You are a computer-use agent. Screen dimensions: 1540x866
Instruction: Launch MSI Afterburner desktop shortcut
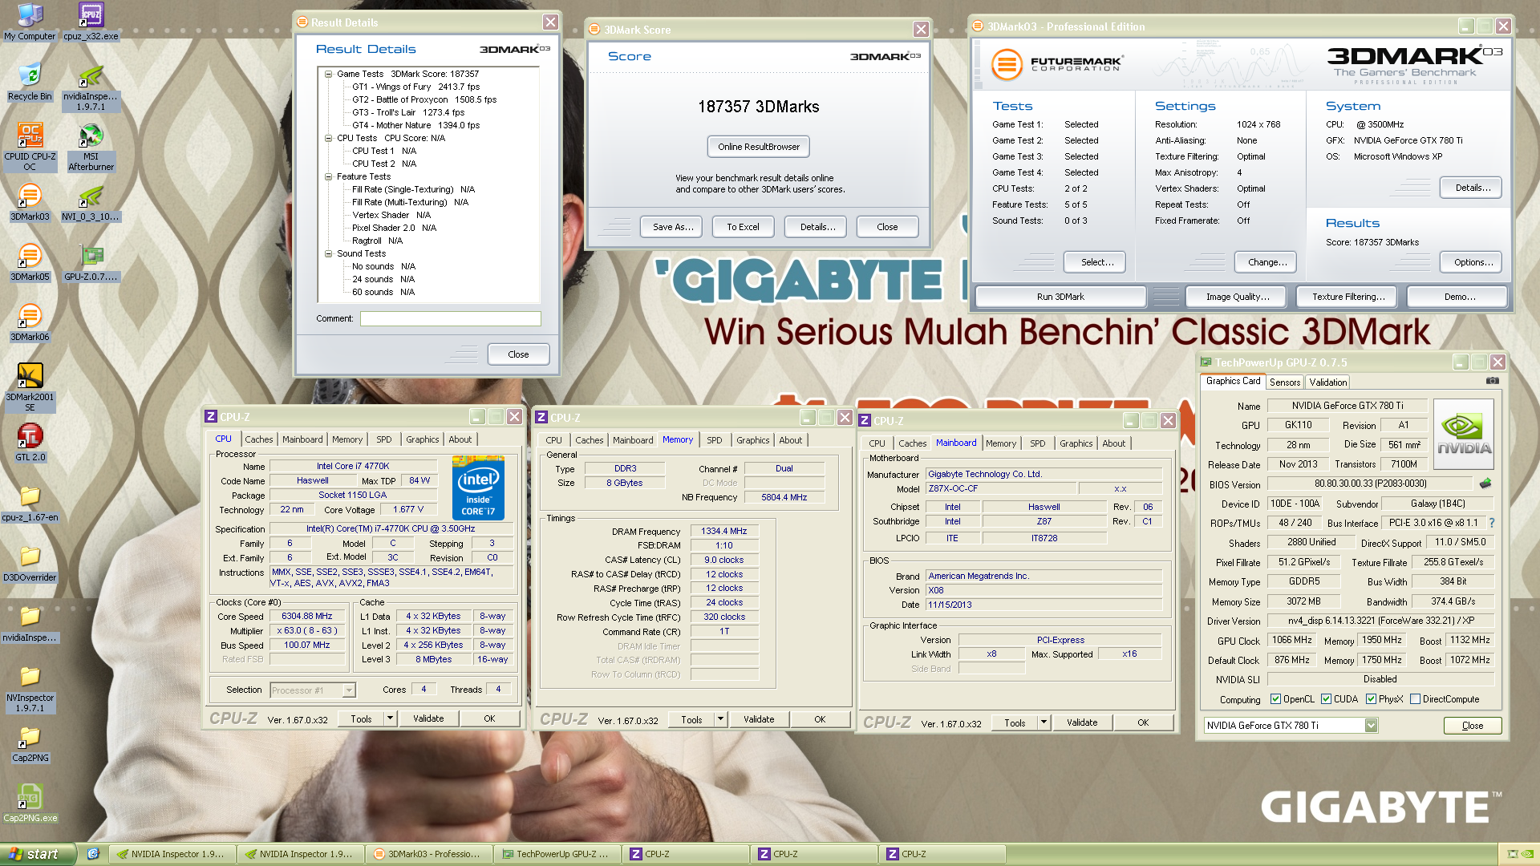[91, 148]
